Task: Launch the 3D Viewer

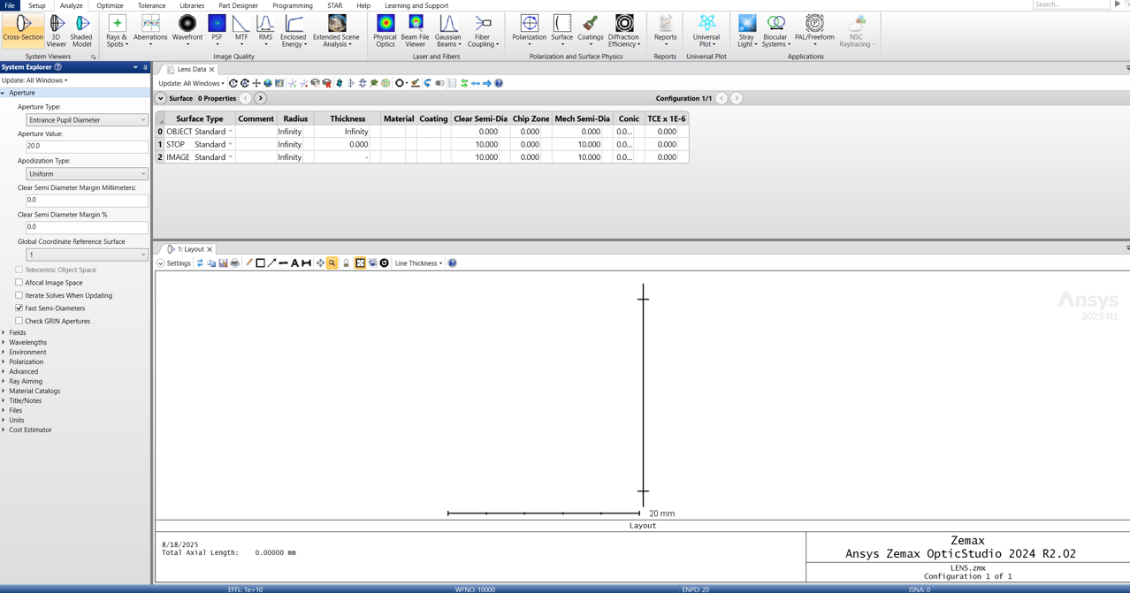Action: (57, 28)
